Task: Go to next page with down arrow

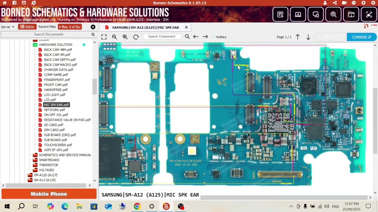Action: pyautogui.click(x=308, y=37)
